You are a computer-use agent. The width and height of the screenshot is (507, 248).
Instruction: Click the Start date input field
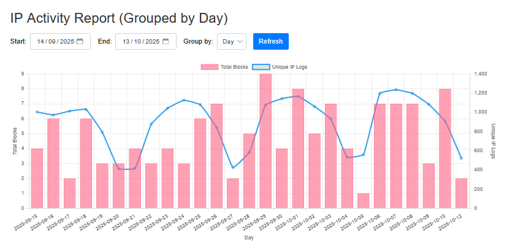[x=55, y=42]
